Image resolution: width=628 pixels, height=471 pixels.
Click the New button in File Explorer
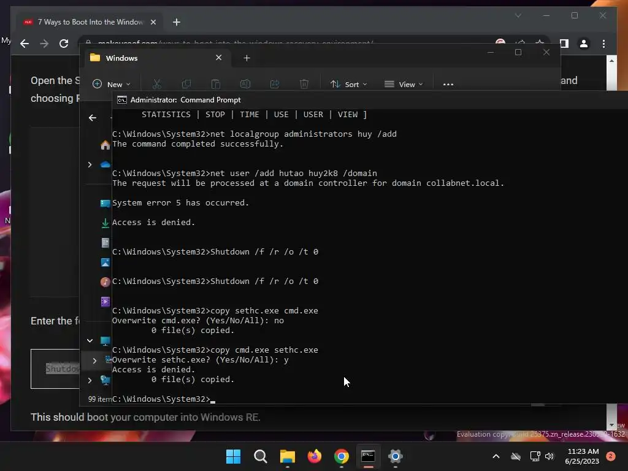coord(112,84)
